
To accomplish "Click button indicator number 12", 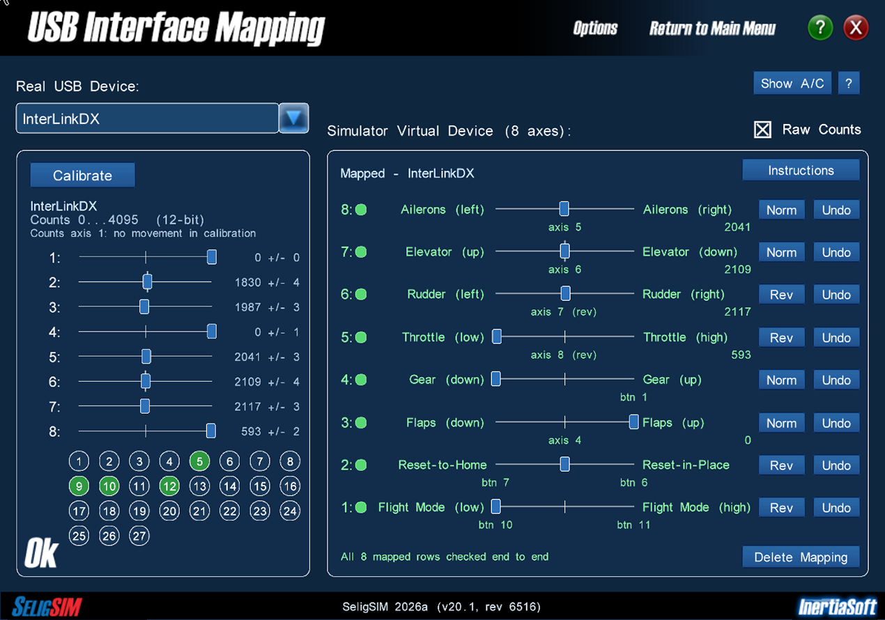I will pyautogui.click(x=169, y=486).
